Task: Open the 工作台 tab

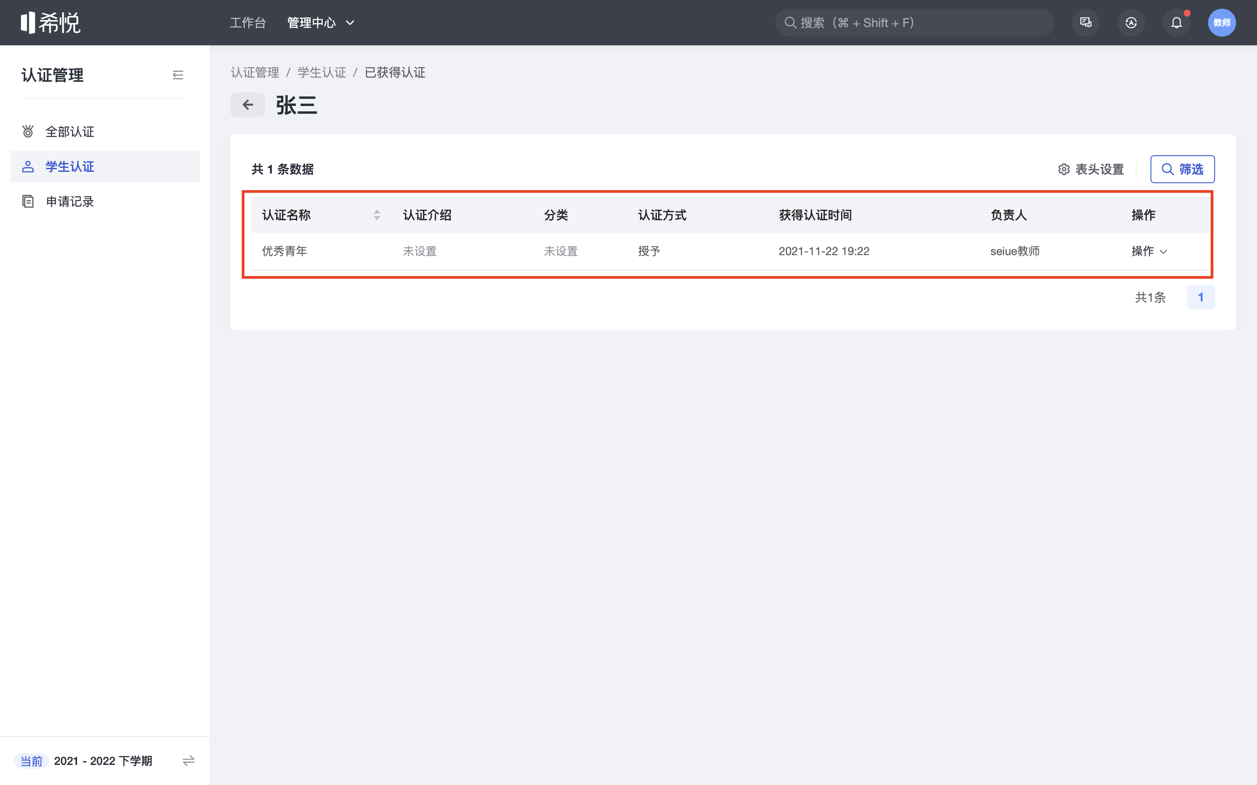Action: tap(248, 23)
